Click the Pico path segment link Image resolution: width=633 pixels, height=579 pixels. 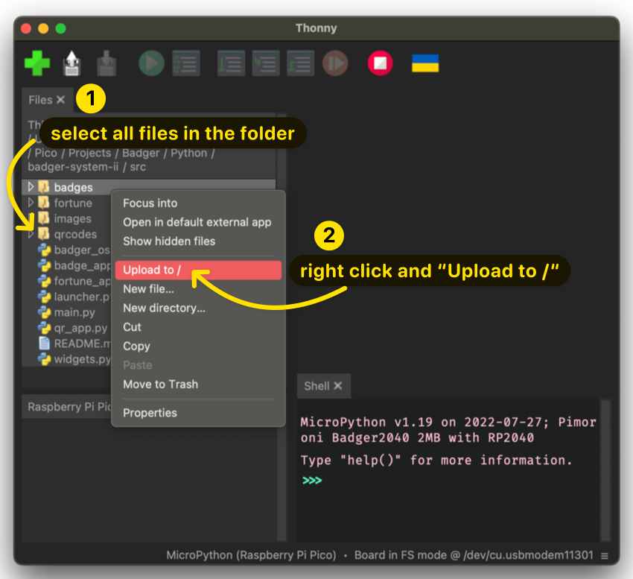point(45,154)
